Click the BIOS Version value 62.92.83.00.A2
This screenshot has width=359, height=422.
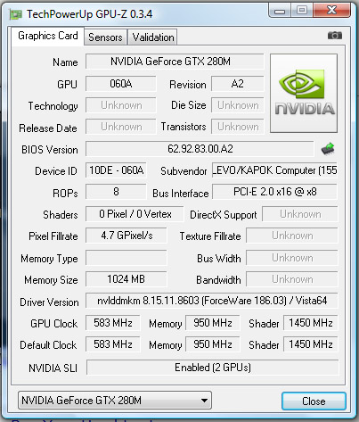(x=200, y=148)
